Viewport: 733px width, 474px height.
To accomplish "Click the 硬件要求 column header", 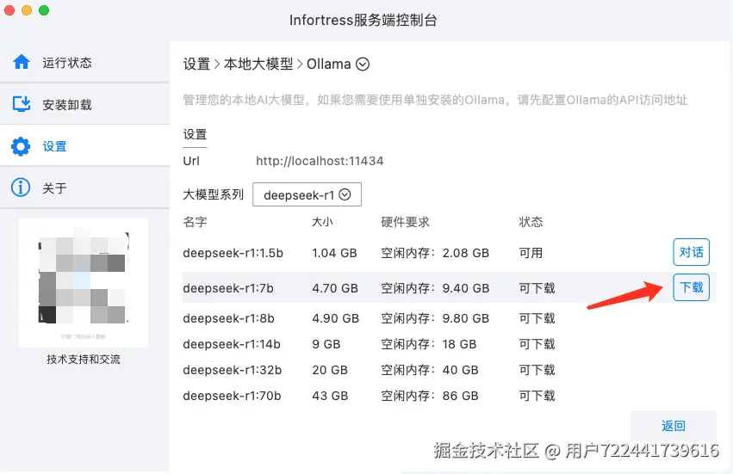I will (405, 222).
